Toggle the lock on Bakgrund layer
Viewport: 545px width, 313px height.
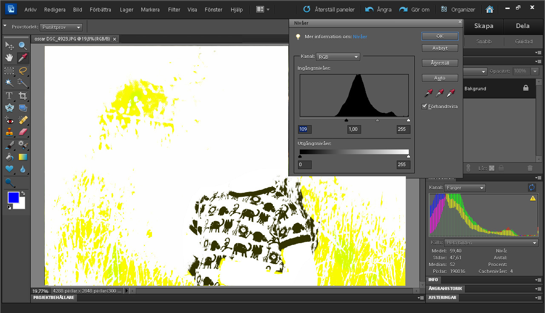[x=526, y=88]
